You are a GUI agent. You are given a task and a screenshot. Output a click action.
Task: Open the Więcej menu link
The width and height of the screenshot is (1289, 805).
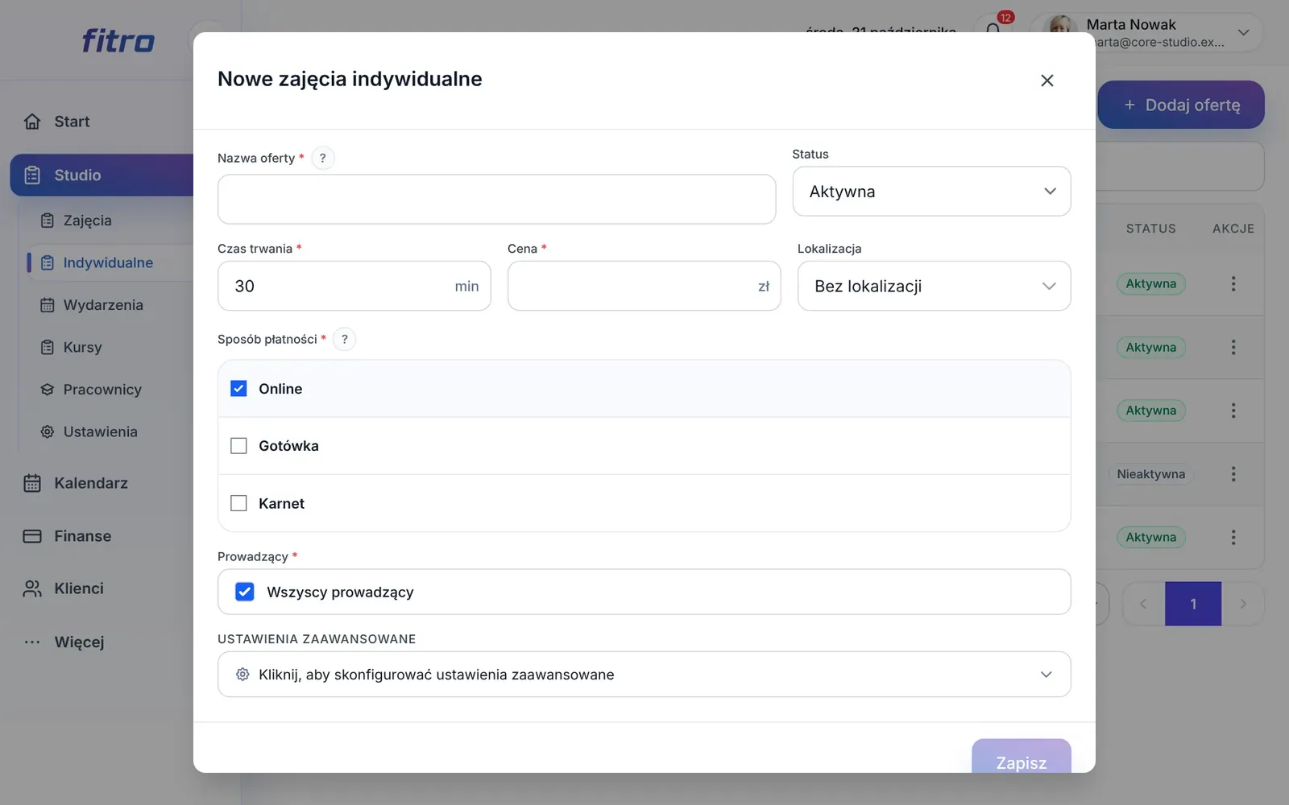(x=79, y=642)
